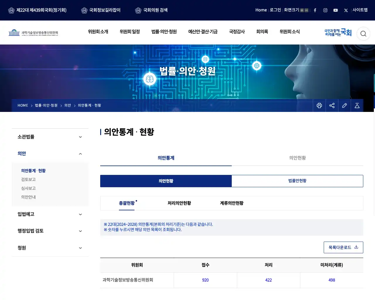Open the 위원회 일정 menu
This screenshot has height=300, width=375.
click(130, 32)
